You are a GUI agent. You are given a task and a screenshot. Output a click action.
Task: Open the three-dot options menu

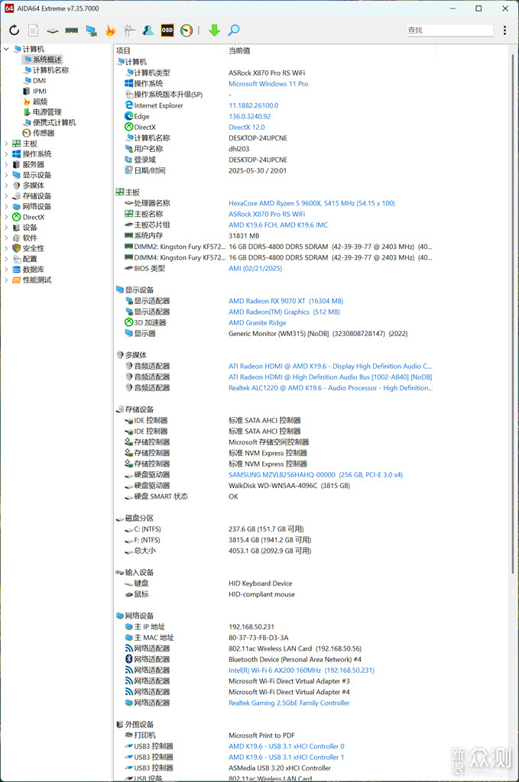(504, 31)
